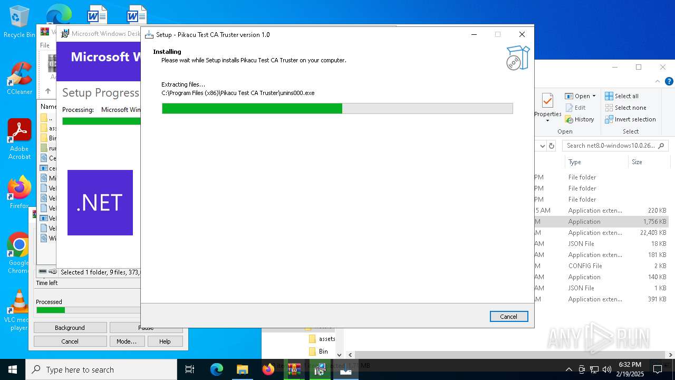Viewport: 675px width, 380px height.
Task: Expand the address bar history dropdown
Action: click(542, 146)
